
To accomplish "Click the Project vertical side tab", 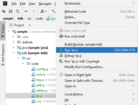I will click(x=3, y=31).
